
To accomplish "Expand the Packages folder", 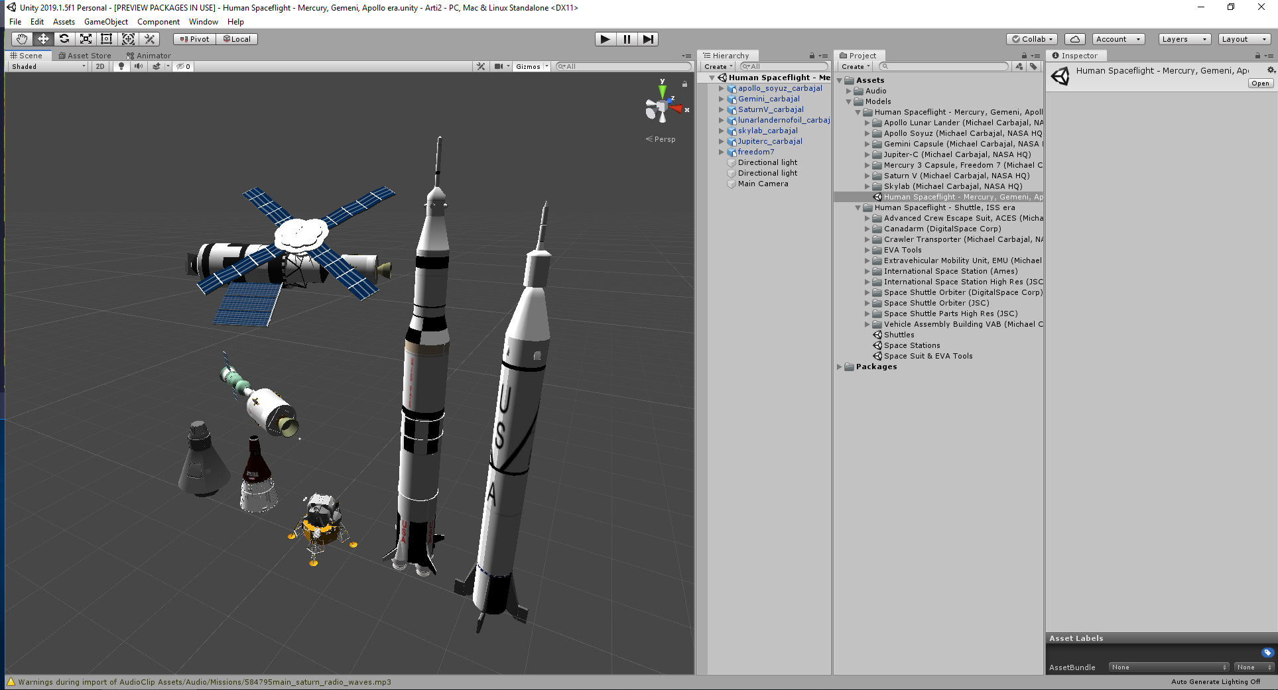I will (840, 367).
